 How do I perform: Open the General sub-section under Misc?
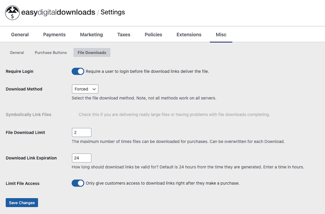pos(17,53)
